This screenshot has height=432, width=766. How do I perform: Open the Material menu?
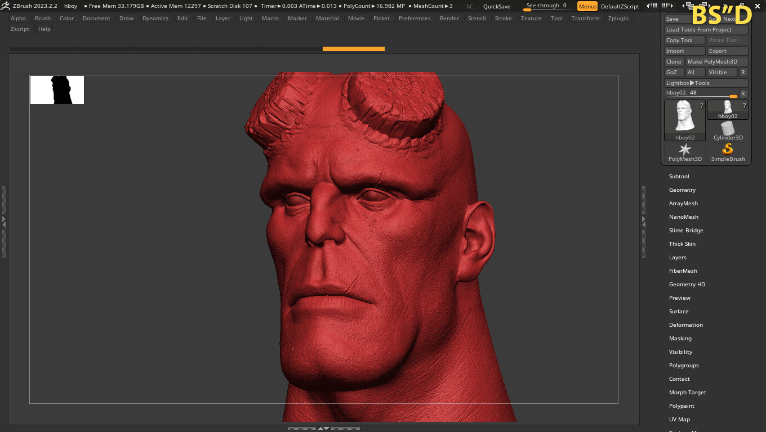[x=327, y=19]
